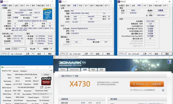Click the Subvendor PowerColor value in GPU-Z
This screenshot has height=104, width=173.
coord(42,91)
